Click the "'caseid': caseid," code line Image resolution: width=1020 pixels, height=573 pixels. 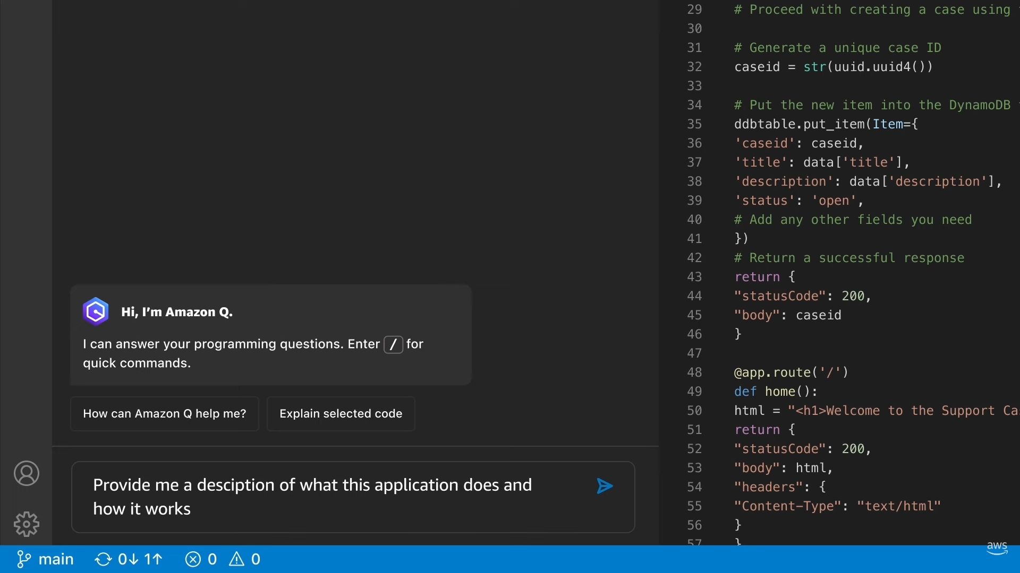pos(799,143)
